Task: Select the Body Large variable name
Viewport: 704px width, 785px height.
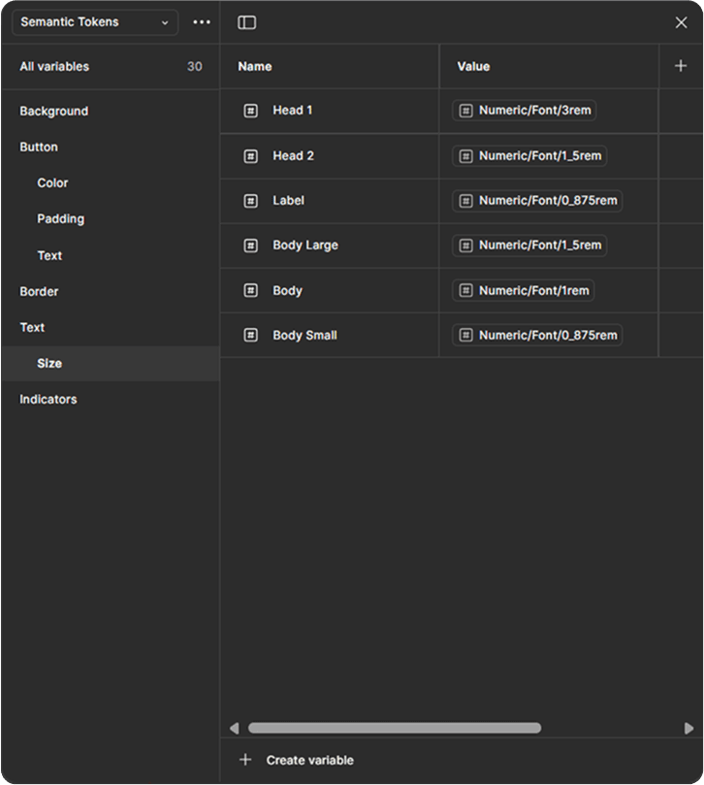Action: pos(305,245)
